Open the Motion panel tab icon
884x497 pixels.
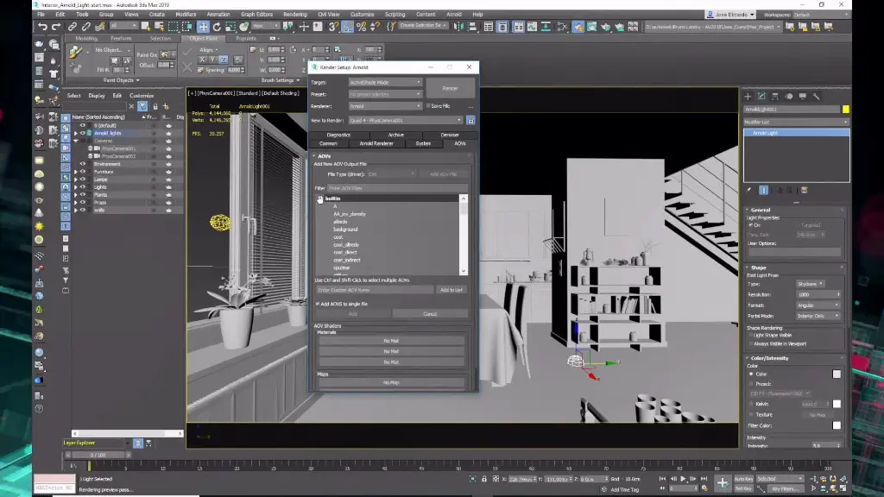pos(789,97)
